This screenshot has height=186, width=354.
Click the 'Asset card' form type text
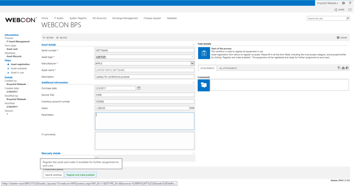point(12,49)
